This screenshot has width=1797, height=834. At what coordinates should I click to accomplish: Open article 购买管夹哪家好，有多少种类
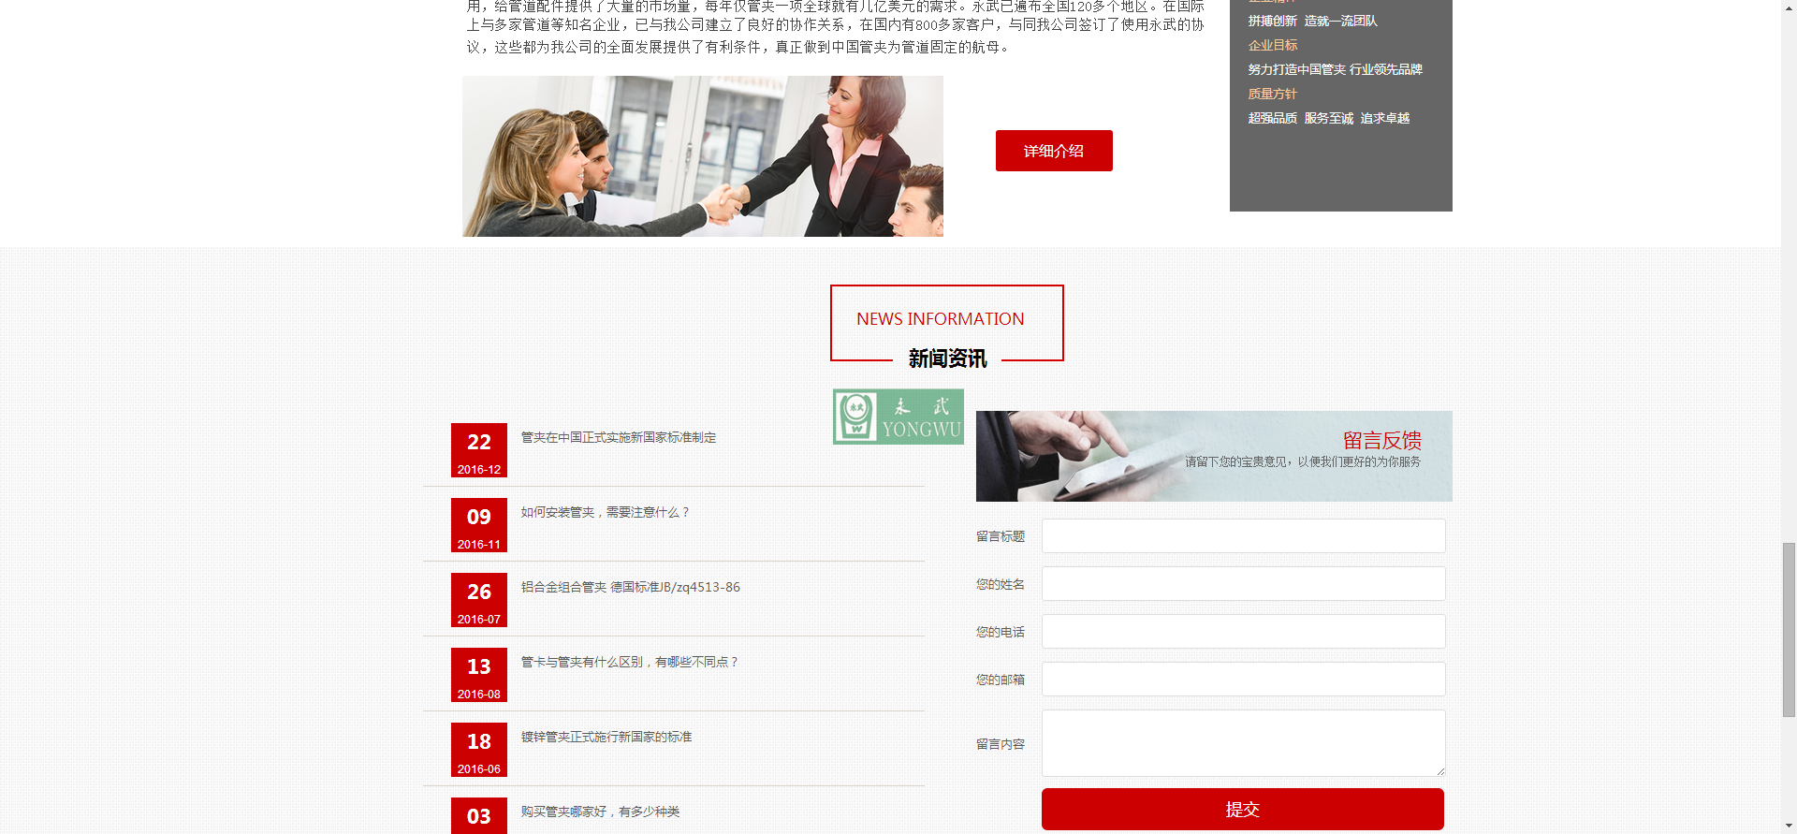pyautogui.click(x=601, y=812)
